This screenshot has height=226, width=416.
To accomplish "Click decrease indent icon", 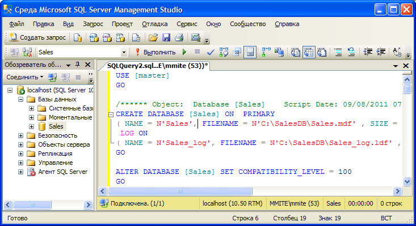I will 368,52.
